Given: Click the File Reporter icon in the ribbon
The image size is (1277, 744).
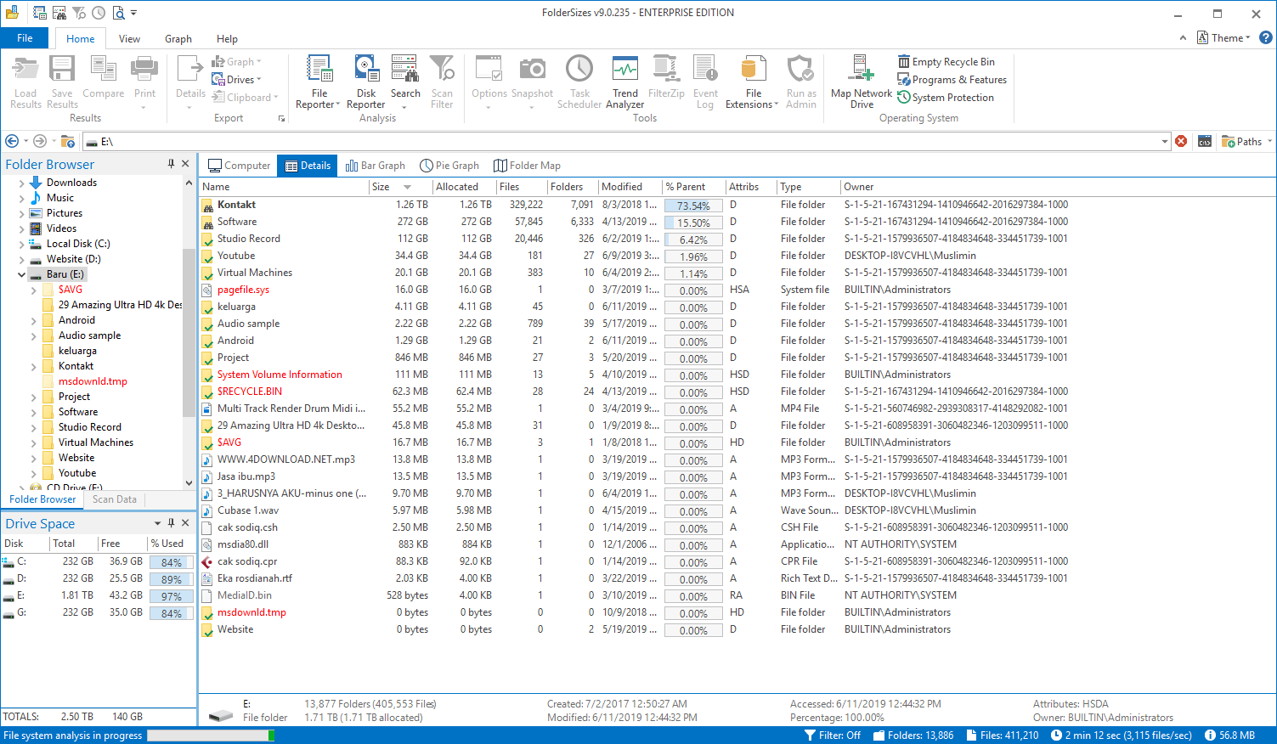Looking at the screenshot, I should pos(319,69).
